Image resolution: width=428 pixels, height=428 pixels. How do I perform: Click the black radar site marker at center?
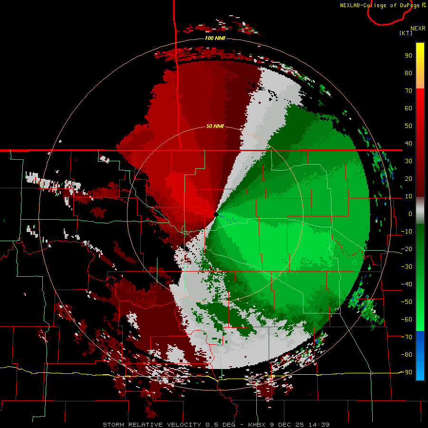216,215
